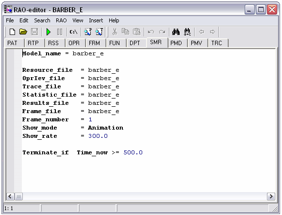Switch to the RSS tab
The image size is (282, 215).
[x=55, y=43]
